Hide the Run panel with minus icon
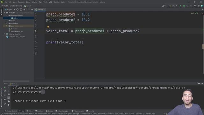 (202, 84)
